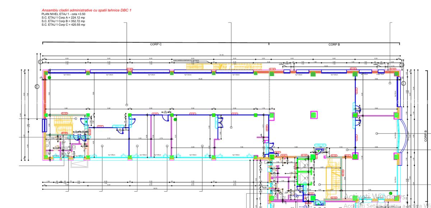Select the large orange staircase at lower right
Image resolution: width=431 pixels, height=208 pixels.
click(333, 183)
